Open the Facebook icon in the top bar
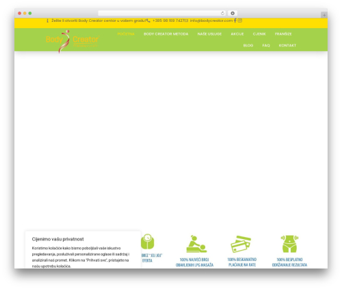The image size is (342, 289). [x=235, y=20]
